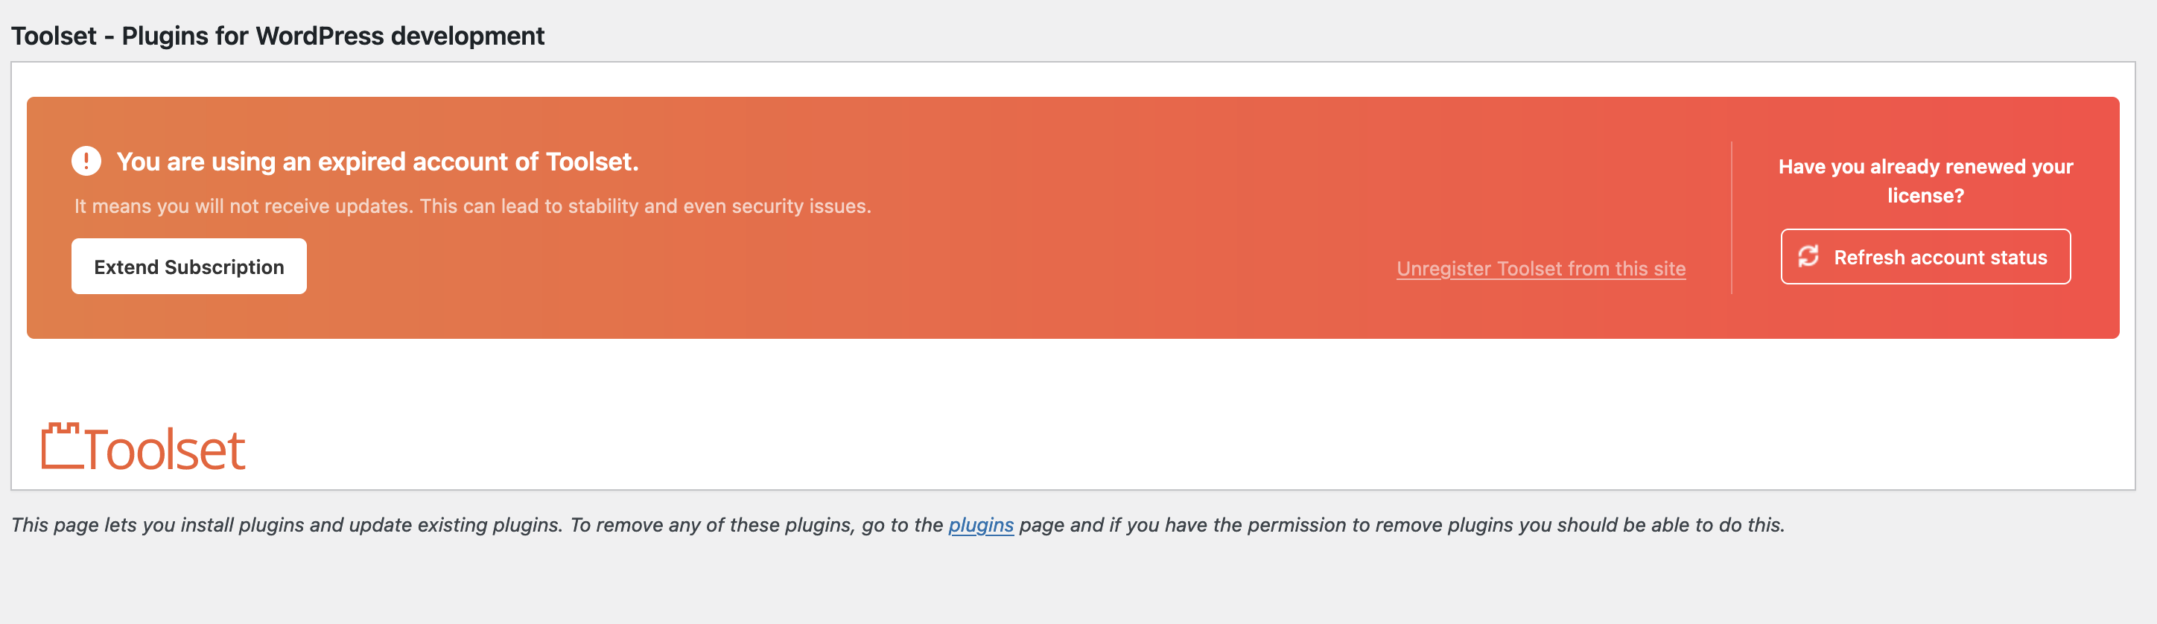Click the Toolset castle logo icon

61,445
